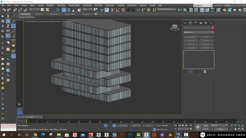Click the modifier stack list box
The height and width of the screenshot is (138, 246).
pyautogui.click(x=199, y=60)
